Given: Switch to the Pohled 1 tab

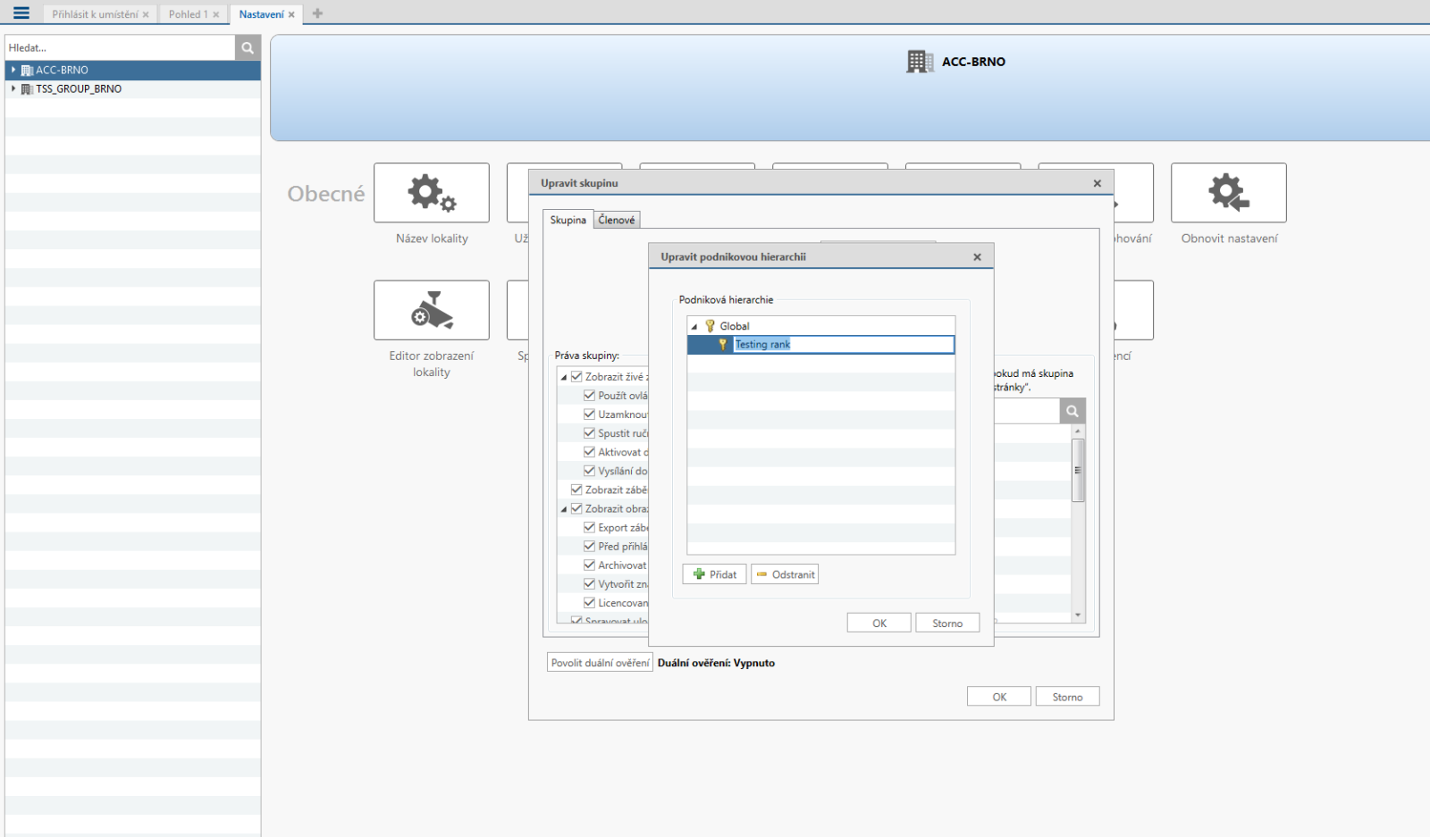Looking at the screenshot, I should click(188, 14).
